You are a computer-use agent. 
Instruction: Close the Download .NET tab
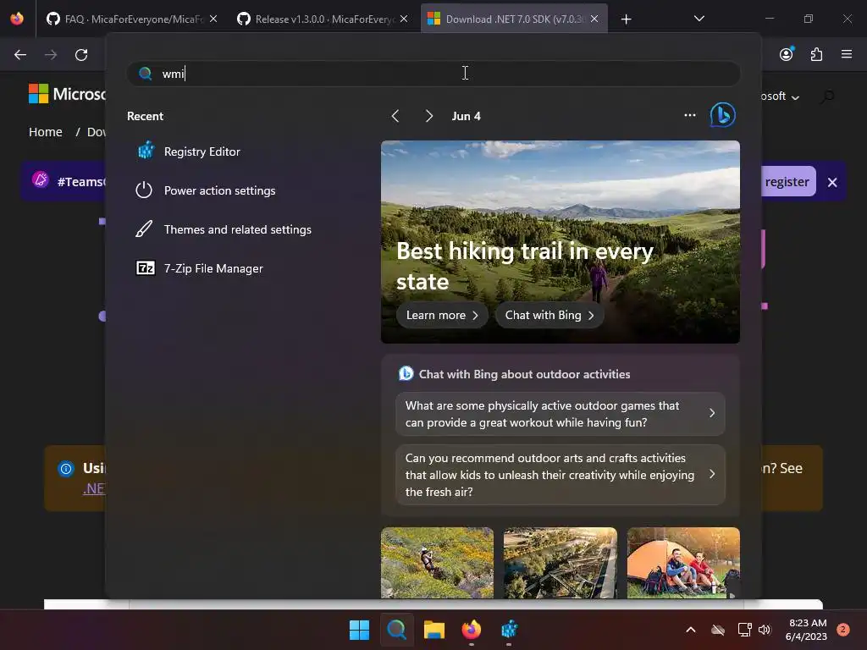tap(594, 19)
